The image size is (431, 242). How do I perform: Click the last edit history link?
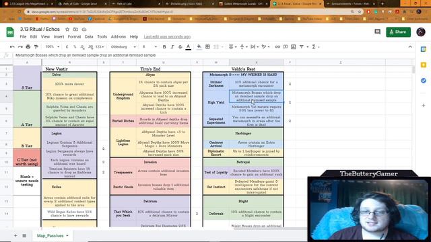pos(167,37)
